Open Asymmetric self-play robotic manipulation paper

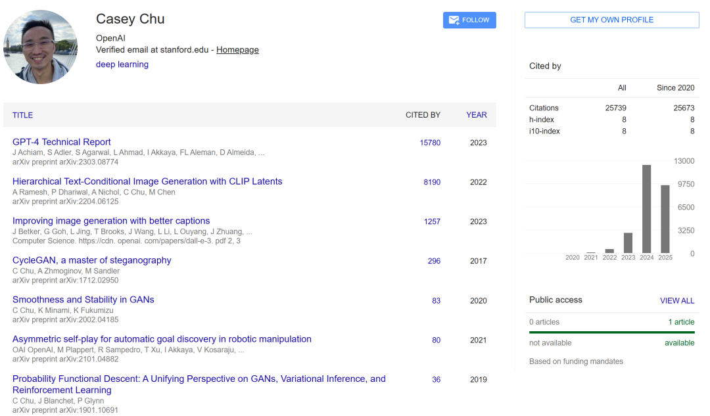(x=162, y=339)
